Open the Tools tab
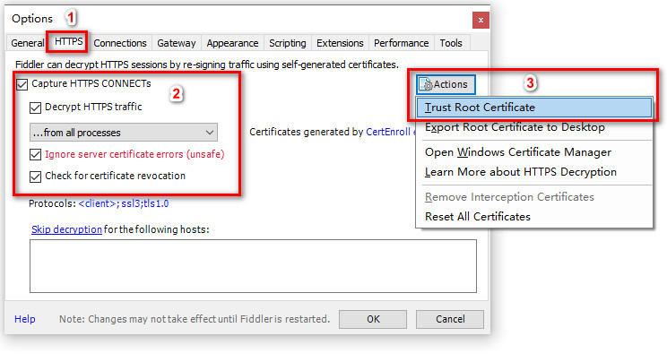The height and width of the screenshot is (362, 667). pyautogui.click(x=451, y=43)
